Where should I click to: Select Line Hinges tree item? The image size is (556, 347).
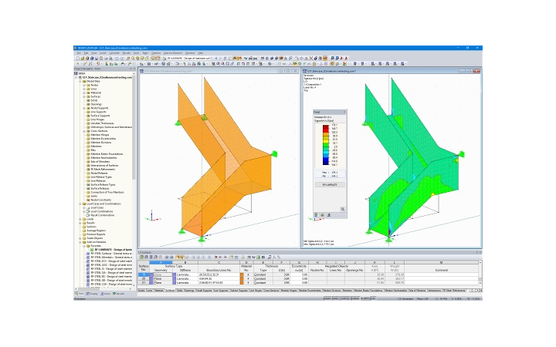[x=97, y=120]
